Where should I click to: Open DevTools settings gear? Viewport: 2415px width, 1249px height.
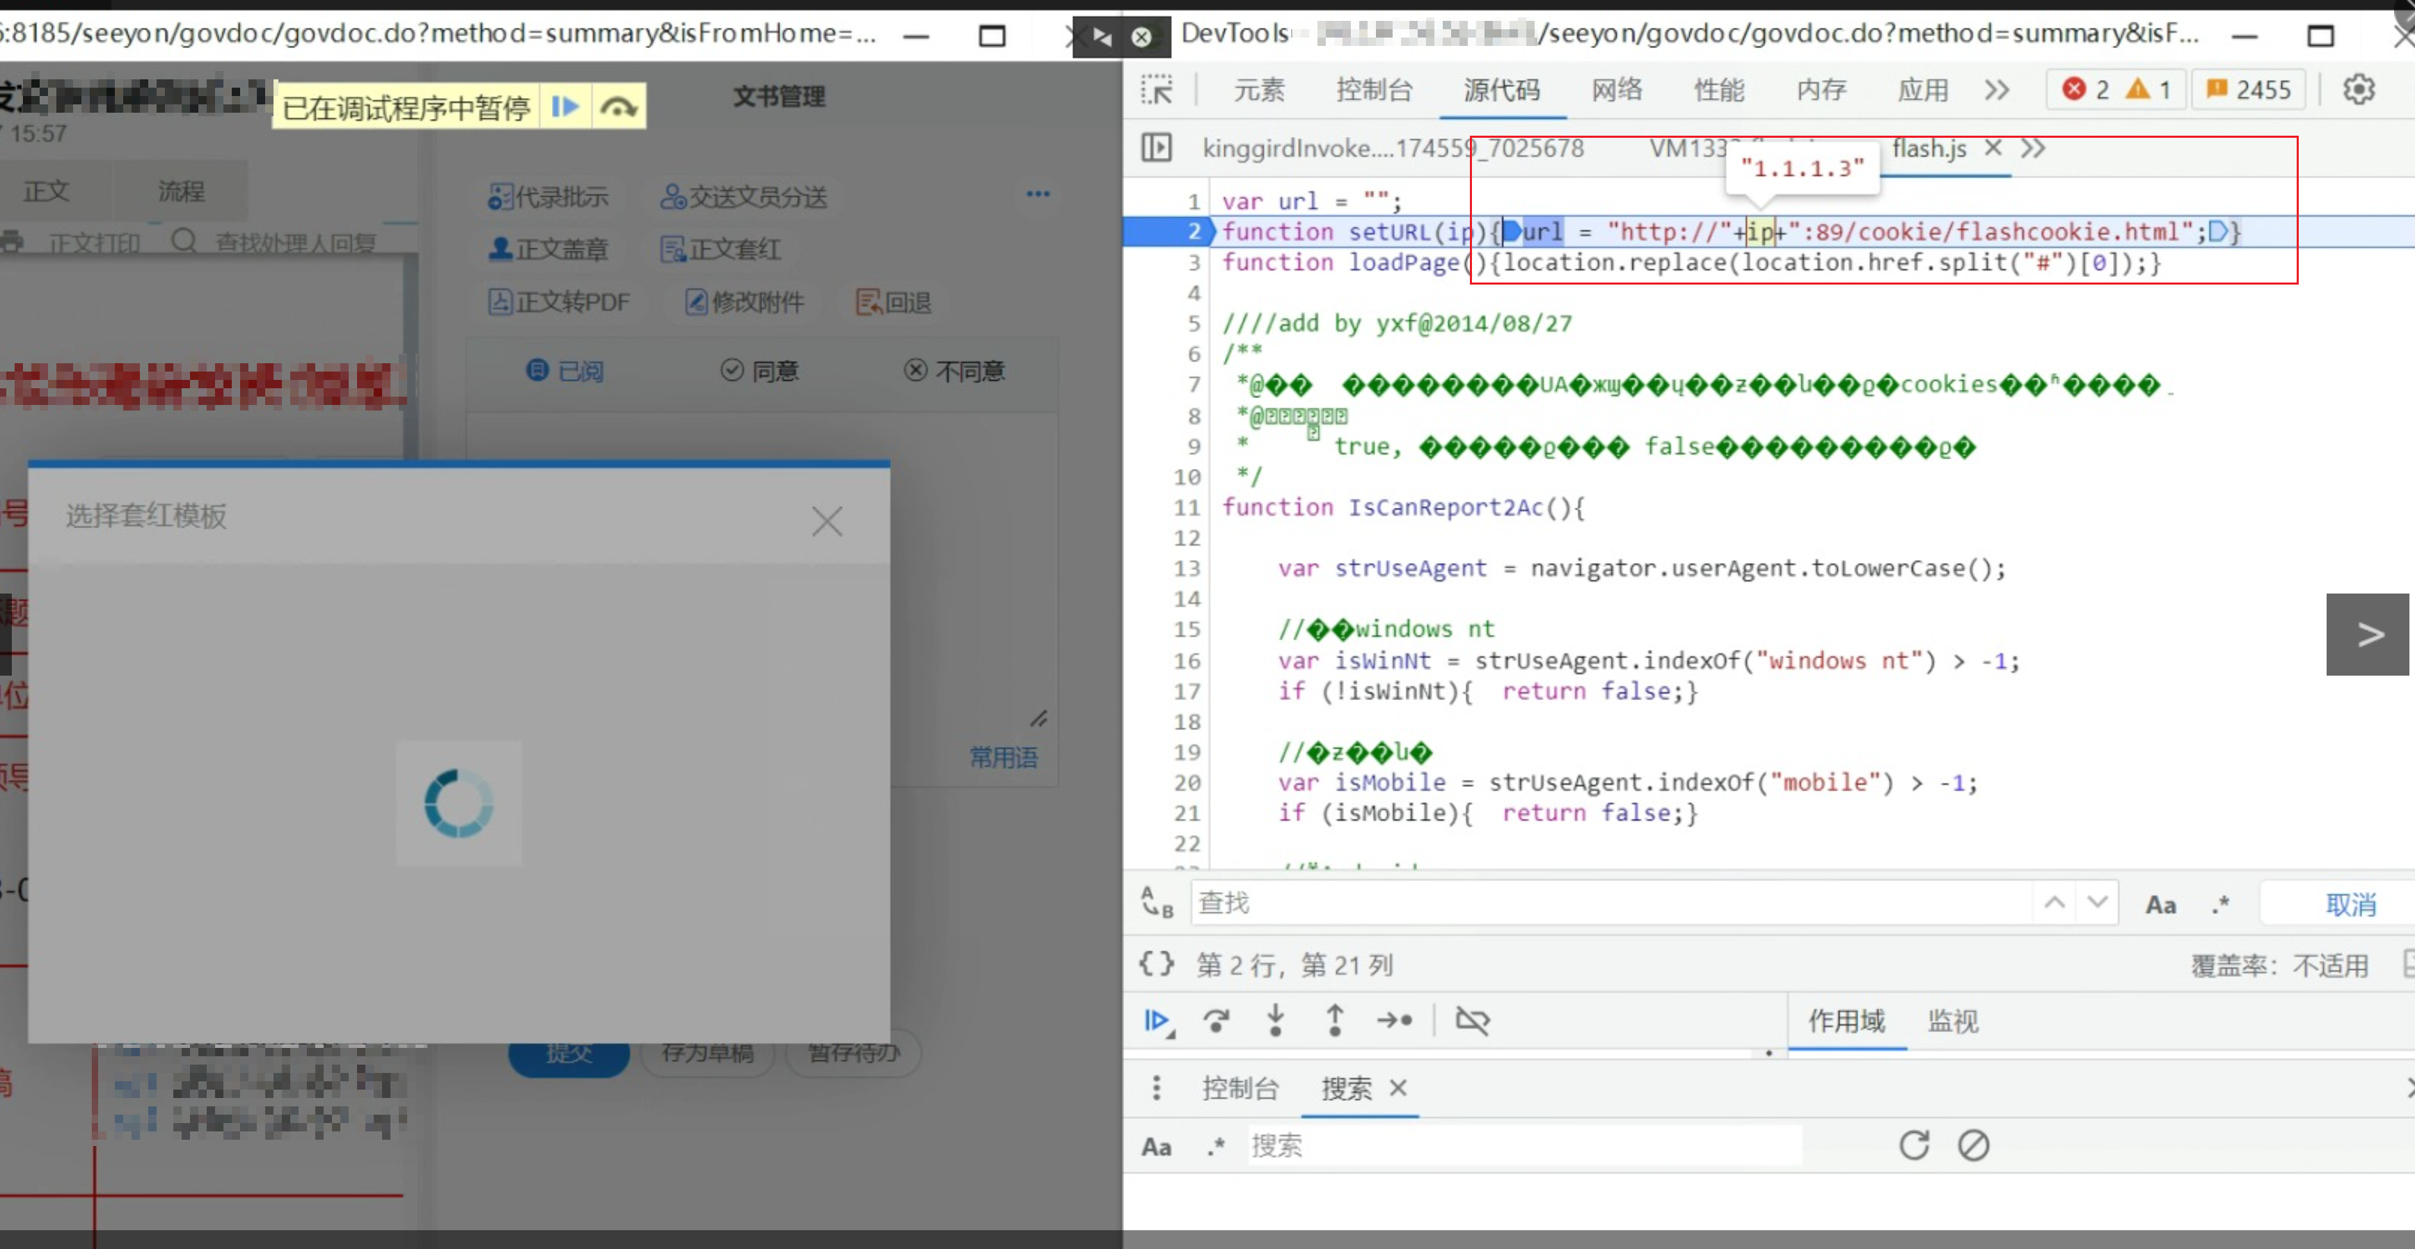coord(2358,90)
